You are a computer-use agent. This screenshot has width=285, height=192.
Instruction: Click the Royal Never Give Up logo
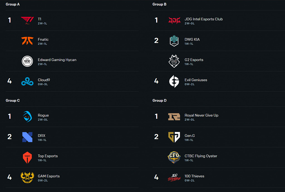click(174, 117)
